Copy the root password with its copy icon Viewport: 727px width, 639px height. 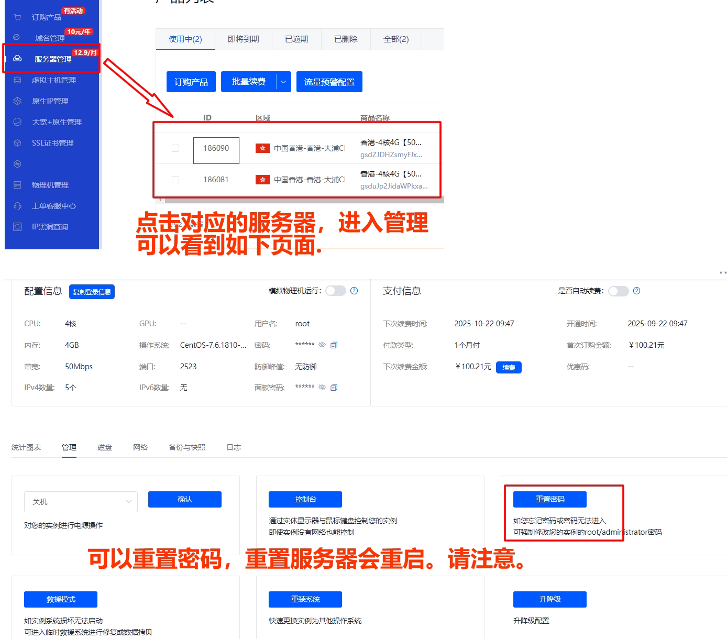(334, 345)
